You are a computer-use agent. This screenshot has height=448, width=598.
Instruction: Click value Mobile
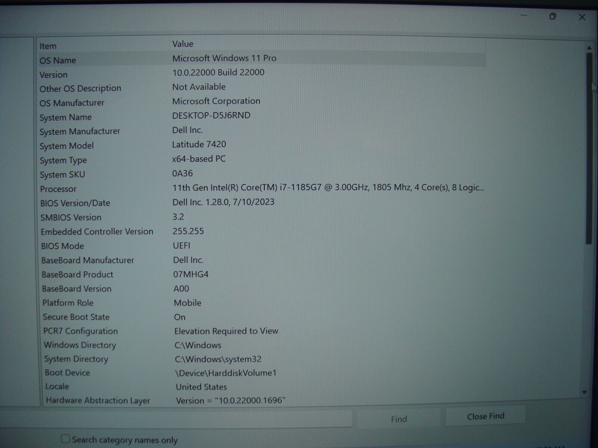[187, 303]
